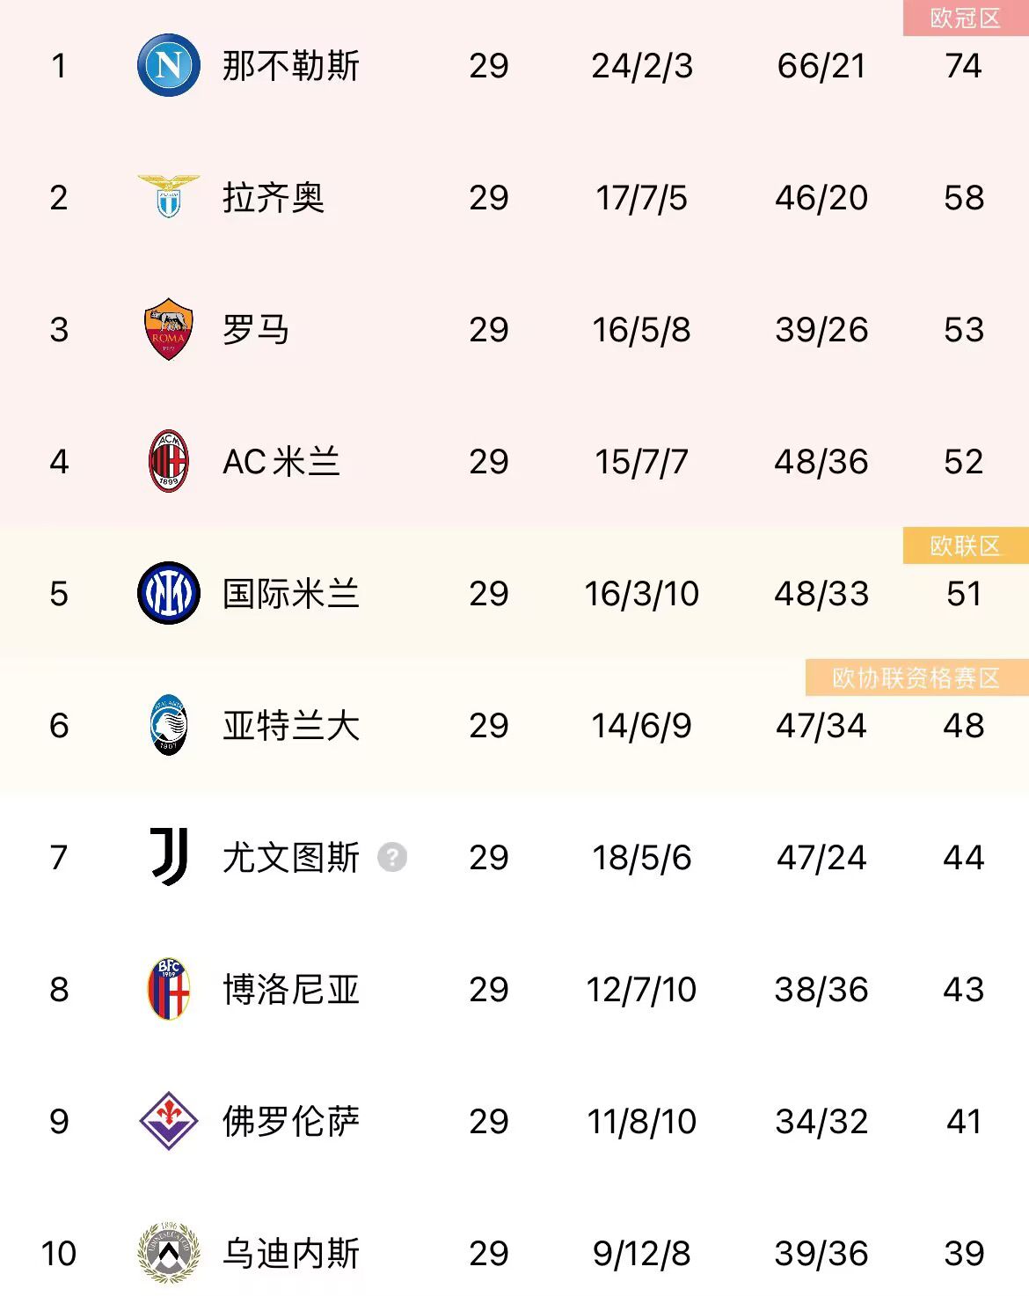Click the Fiorentina purple emblem

[x=169, y=1121]
